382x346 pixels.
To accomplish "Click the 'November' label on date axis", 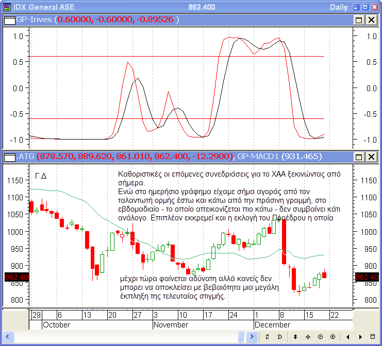I will (x=171, y=325).
